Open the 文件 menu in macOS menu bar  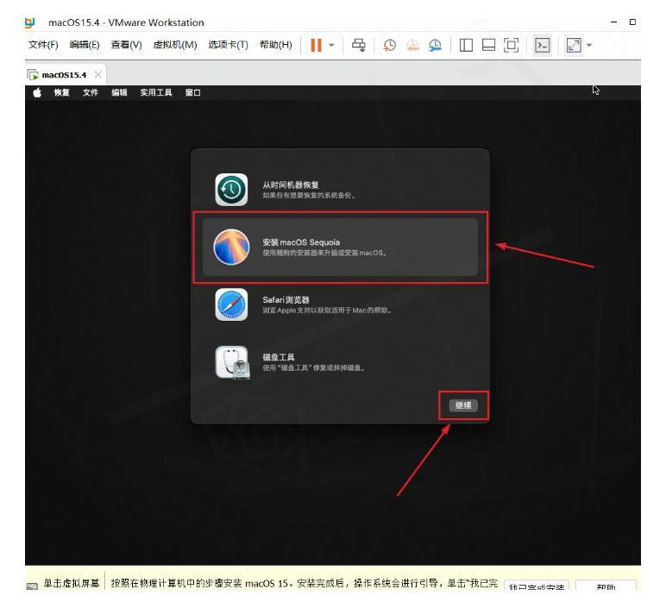click(90, 92)
